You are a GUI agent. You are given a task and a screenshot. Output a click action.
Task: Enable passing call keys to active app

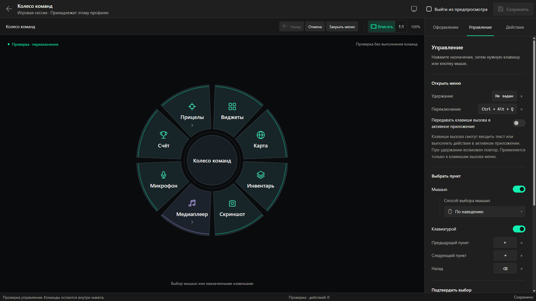pos(519,123)
